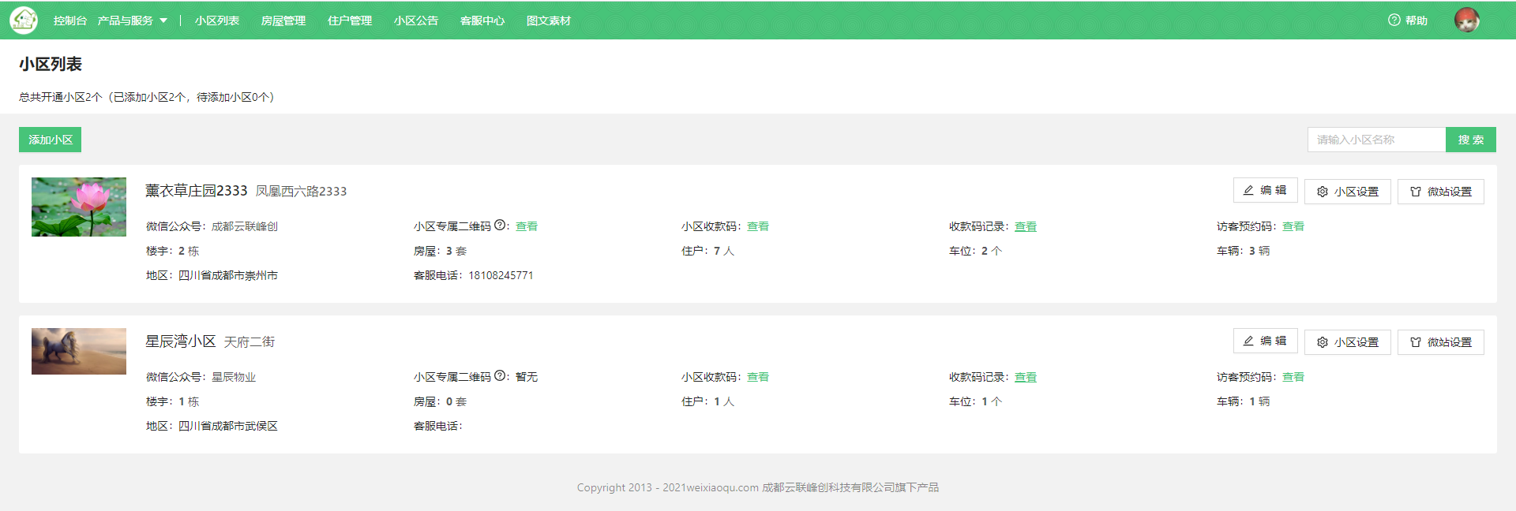Click 编辑 for 薰衣草庄园2333
Image resolution: width=1516 pixels, height=511 pixels.
coord(1265,190)
